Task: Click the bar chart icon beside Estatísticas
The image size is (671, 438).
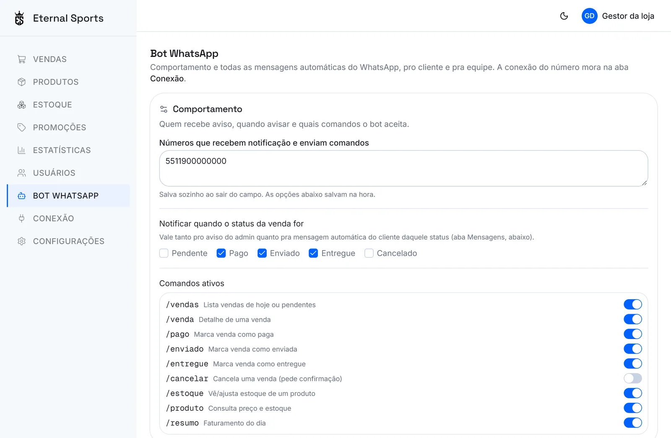Action: click(22, 150)
